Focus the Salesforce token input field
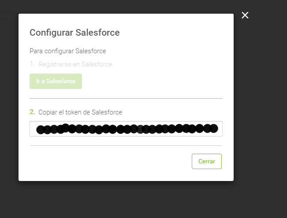Image resolution: width=287 pixels, height=218 pixels. [x=126, y=129]
